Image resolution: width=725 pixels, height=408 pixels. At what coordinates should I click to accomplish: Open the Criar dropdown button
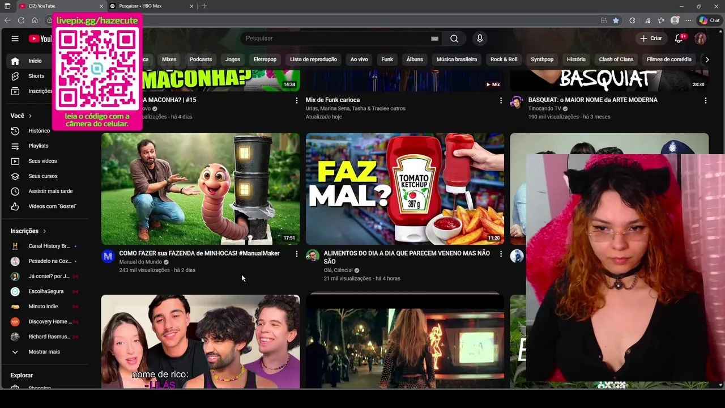pyautogui.click(x=651, y=39)
